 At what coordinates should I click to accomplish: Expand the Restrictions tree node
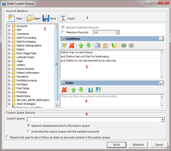click(9, 96)
